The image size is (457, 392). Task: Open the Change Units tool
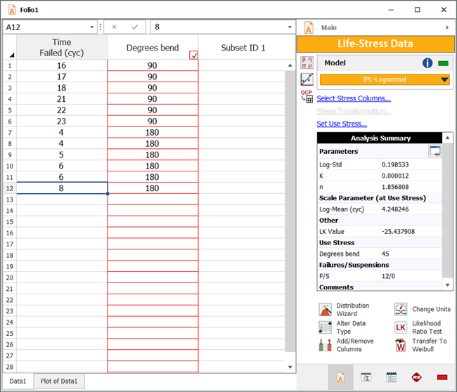[401, 310]
